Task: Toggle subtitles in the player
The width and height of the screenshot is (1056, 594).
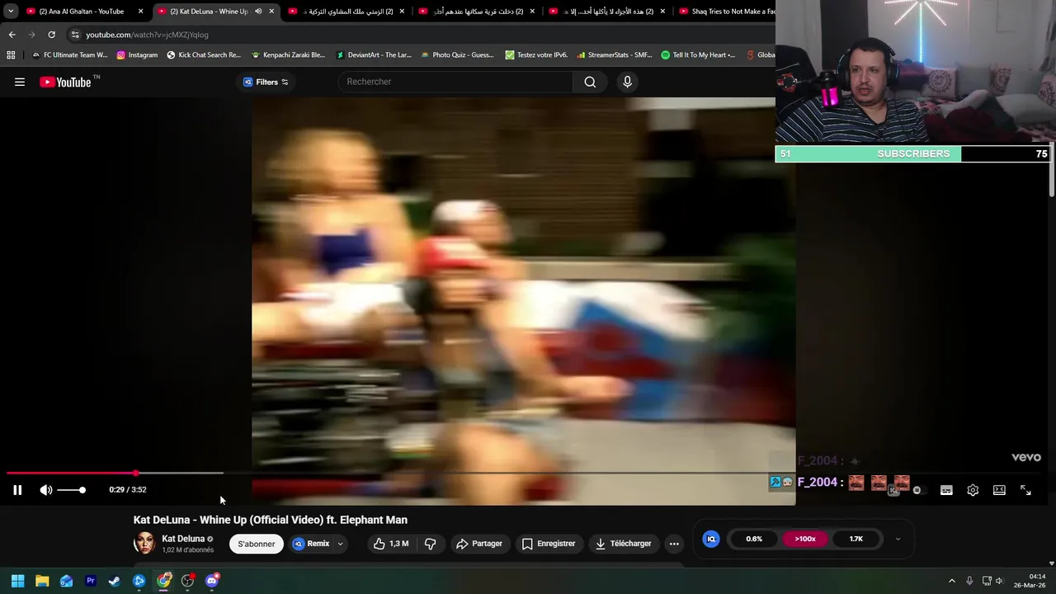Action: pyautogui.click(x=946, y=490)
